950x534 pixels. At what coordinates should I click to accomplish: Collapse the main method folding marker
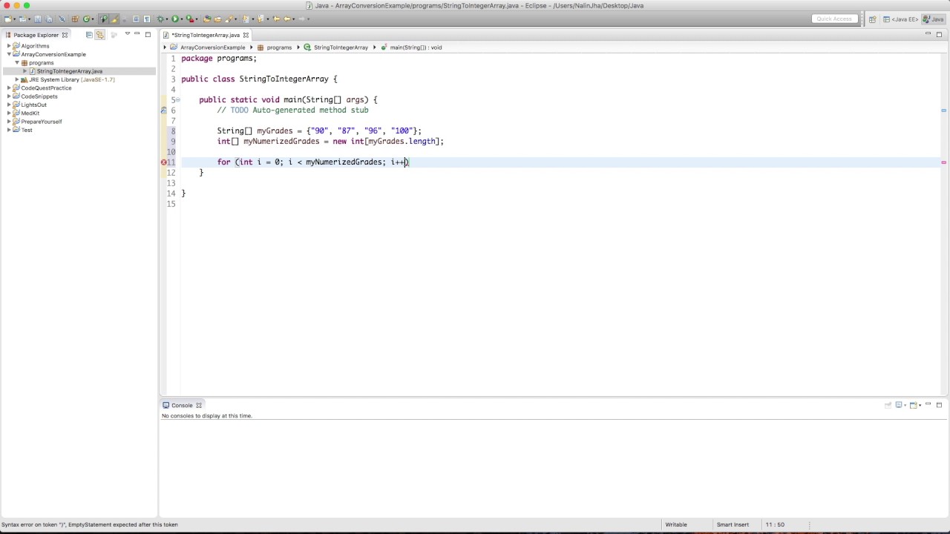tap(177, 99)
